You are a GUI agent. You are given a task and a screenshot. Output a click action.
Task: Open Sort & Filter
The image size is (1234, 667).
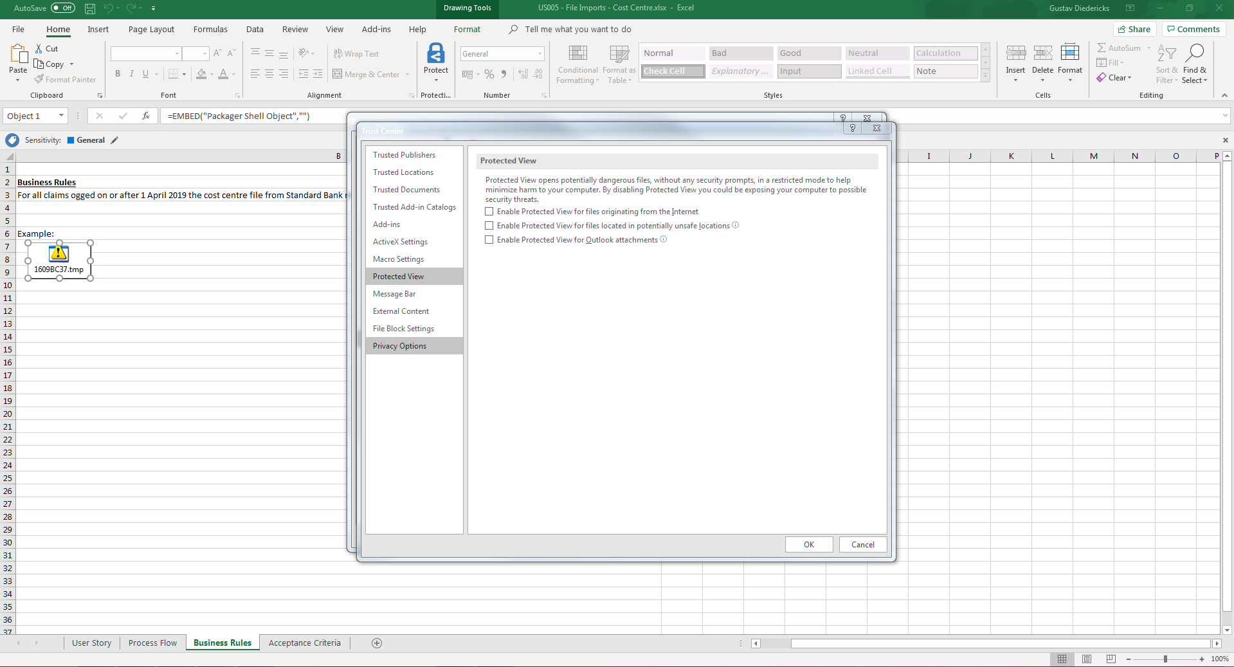[x=1167, y=64]
